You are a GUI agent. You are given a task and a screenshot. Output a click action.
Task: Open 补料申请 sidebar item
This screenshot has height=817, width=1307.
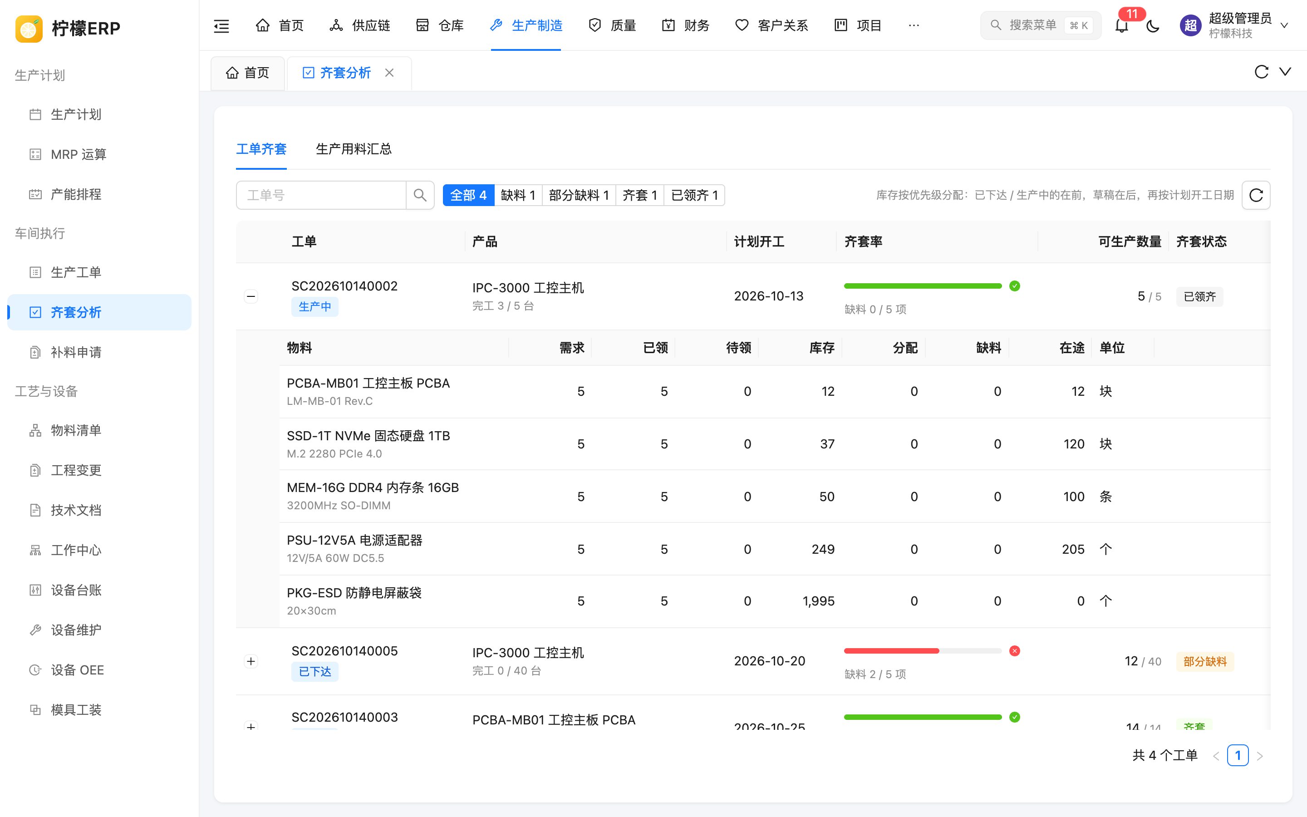pos(99,352)
